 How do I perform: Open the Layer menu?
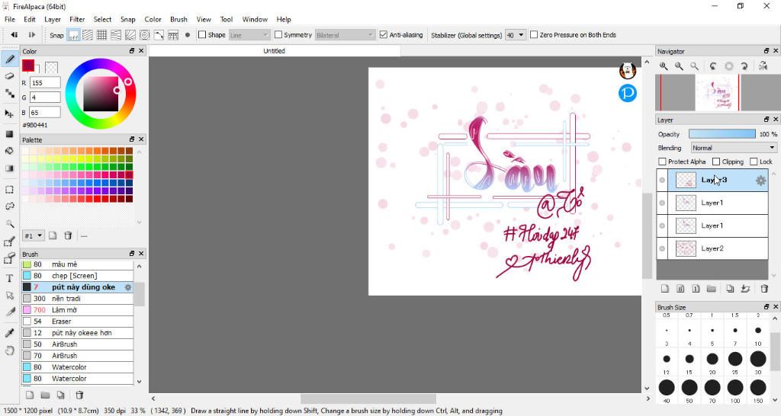[x=53, y=19]
